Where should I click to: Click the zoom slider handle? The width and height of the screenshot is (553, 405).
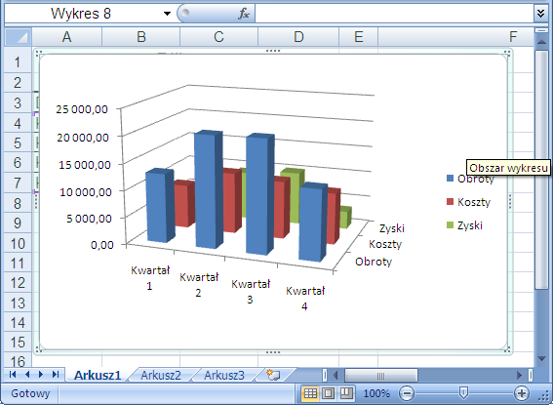(x=464, y=392)
